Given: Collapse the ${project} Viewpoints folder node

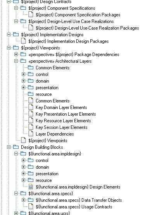Looking at the screenshot, I should [x=9, y=48].
